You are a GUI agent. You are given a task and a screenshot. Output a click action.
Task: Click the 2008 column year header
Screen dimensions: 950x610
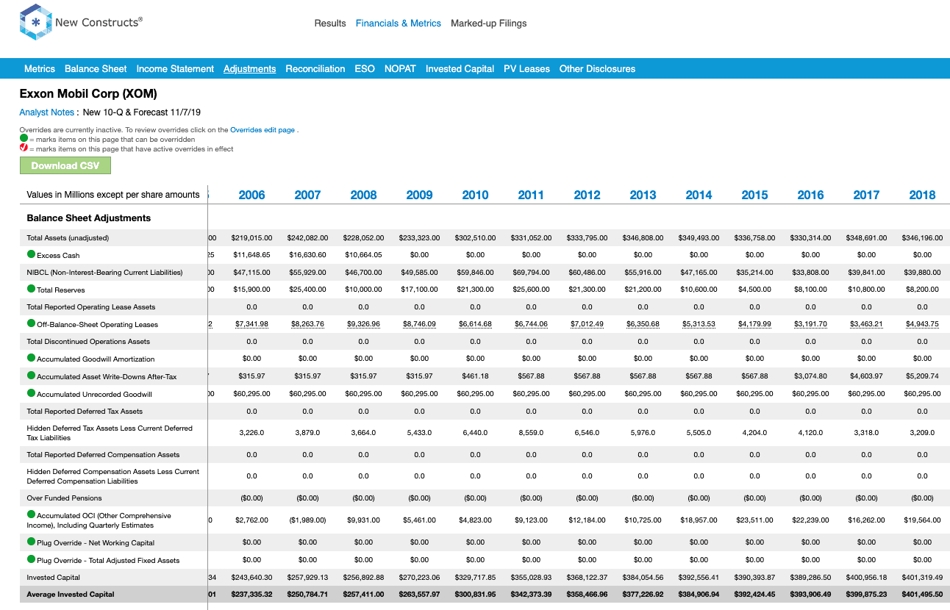[x=363, y=195]
